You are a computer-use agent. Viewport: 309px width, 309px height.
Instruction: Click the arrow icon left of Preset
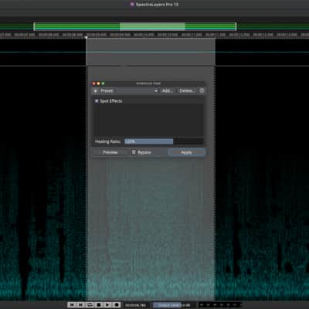(x=95, y=90)
